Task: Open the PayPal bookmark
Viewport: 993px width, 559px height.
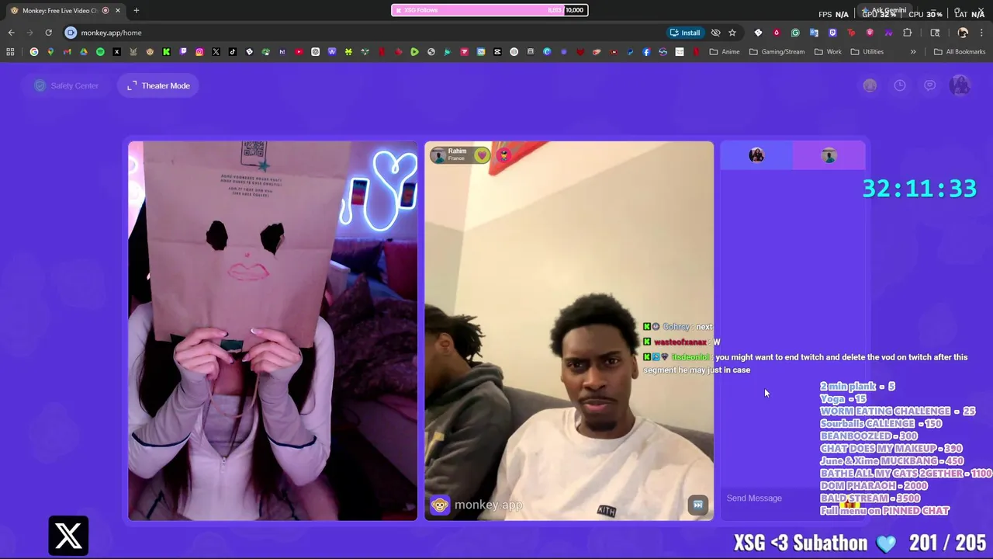Action: [630, 52]
